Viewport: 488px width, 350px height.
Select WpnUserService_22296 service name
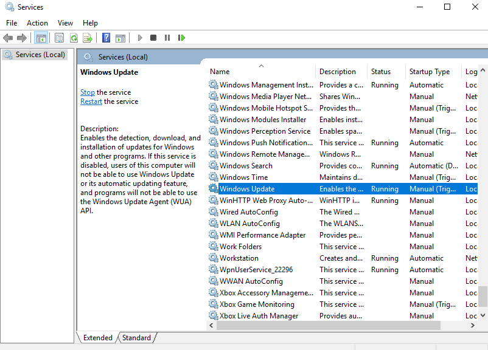pyautogui.click(x=256, y=270)
